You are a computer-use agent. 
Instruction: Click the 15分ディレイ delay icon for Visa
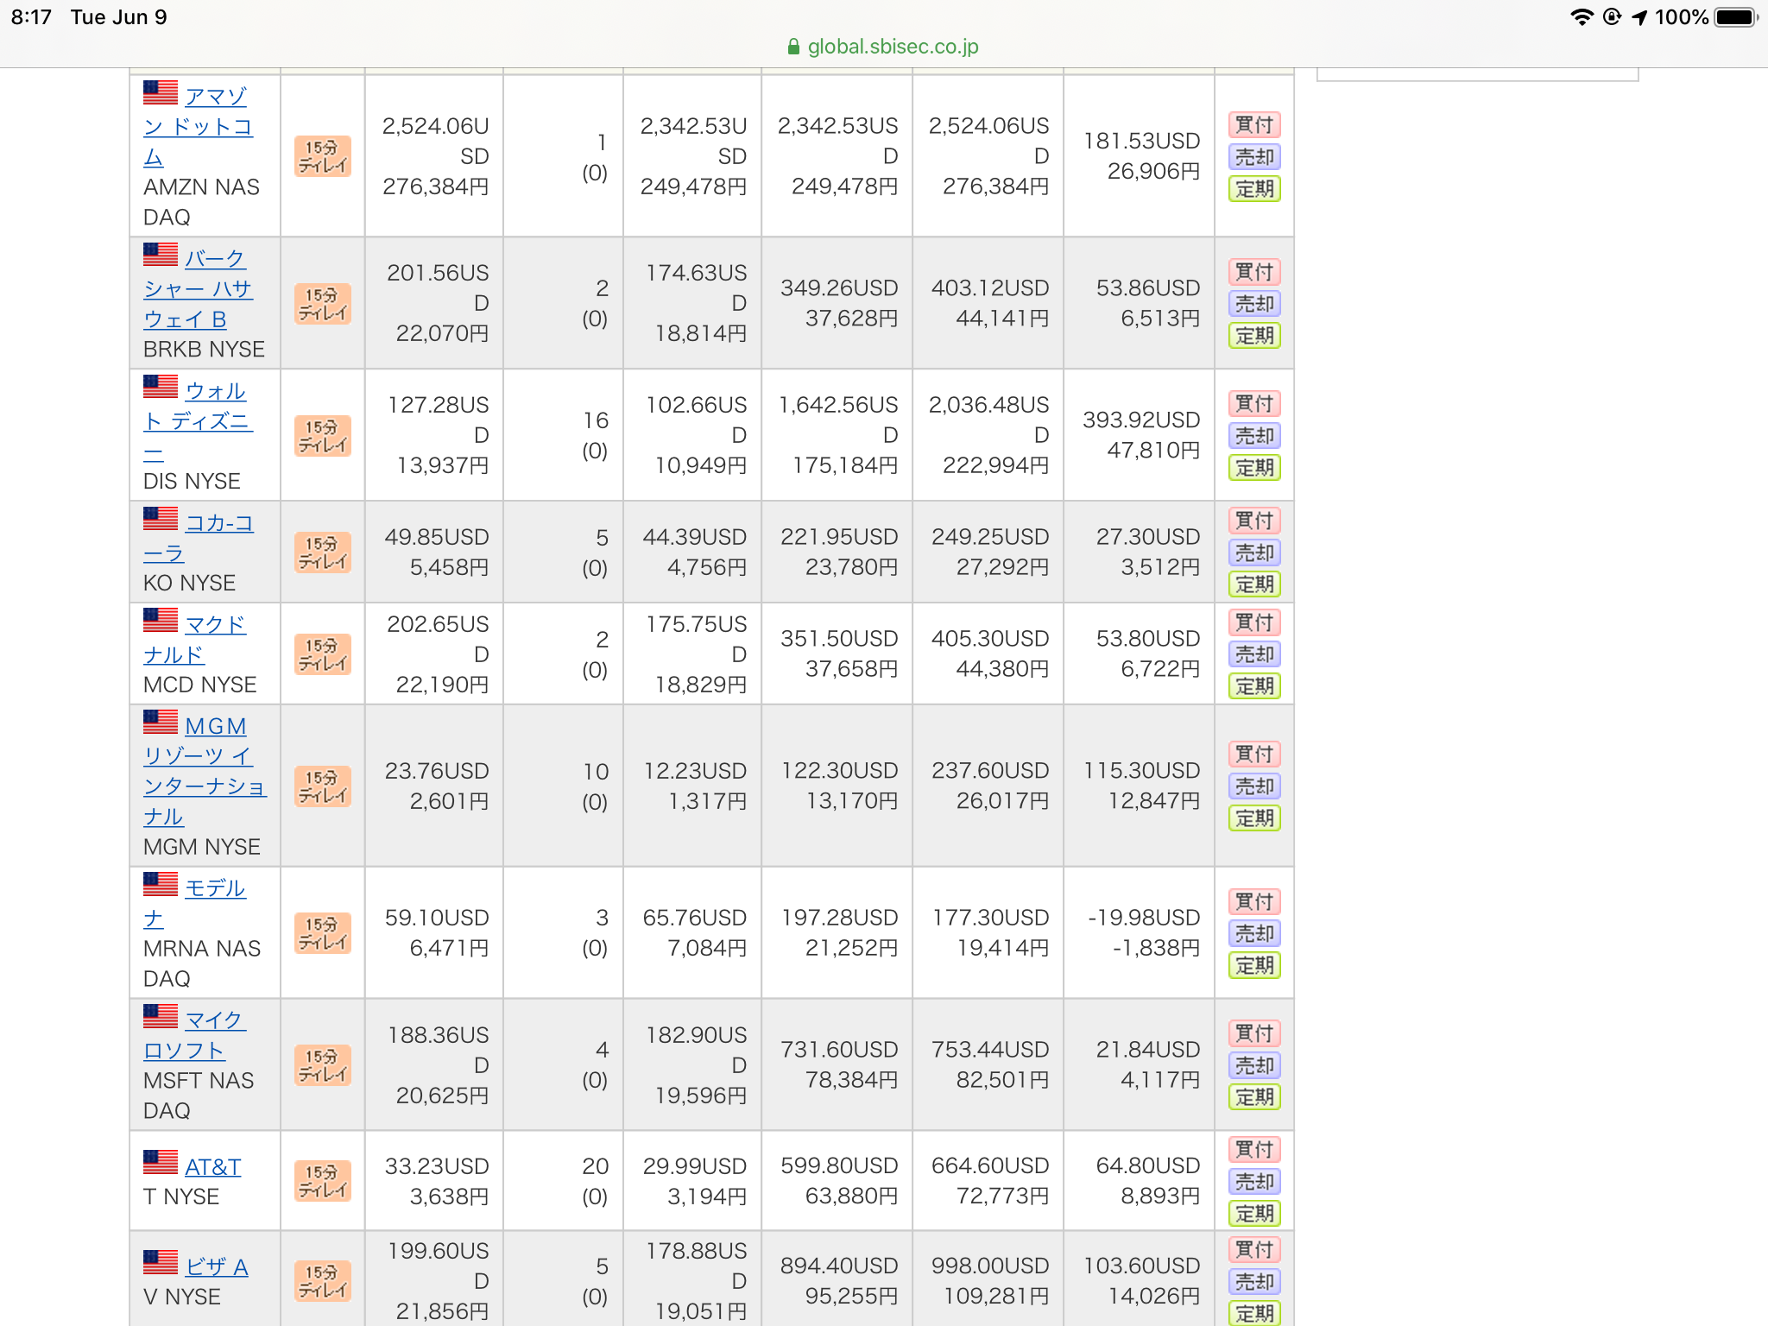coord(323,1281)
